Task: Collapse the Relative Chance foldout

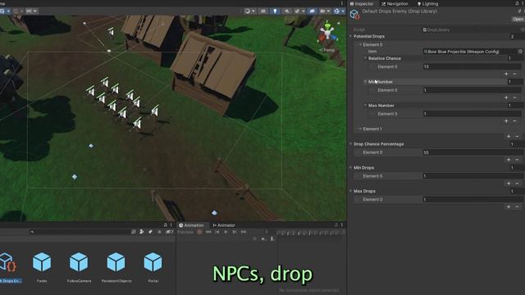Action: pos(365,58)
